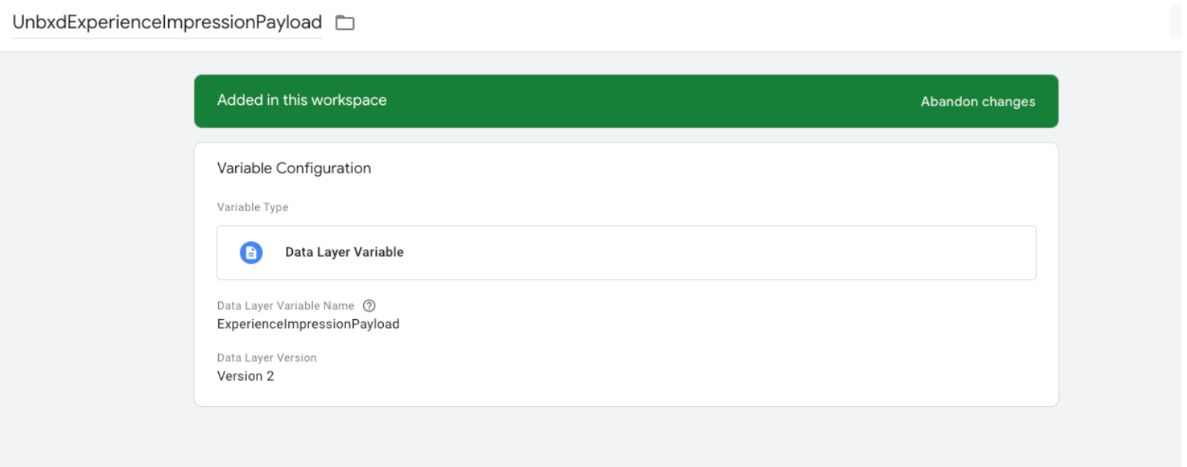Click empty space inside the variable type box
Screen dimensions: 1187x467
717,252
